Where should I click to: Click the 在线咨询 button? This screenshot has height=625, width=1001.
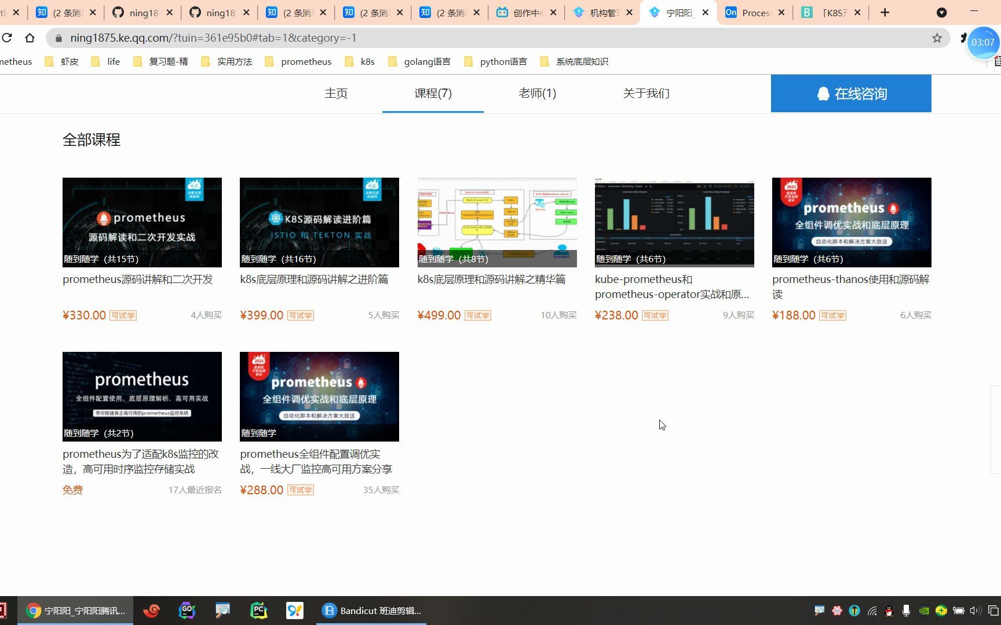851,93
